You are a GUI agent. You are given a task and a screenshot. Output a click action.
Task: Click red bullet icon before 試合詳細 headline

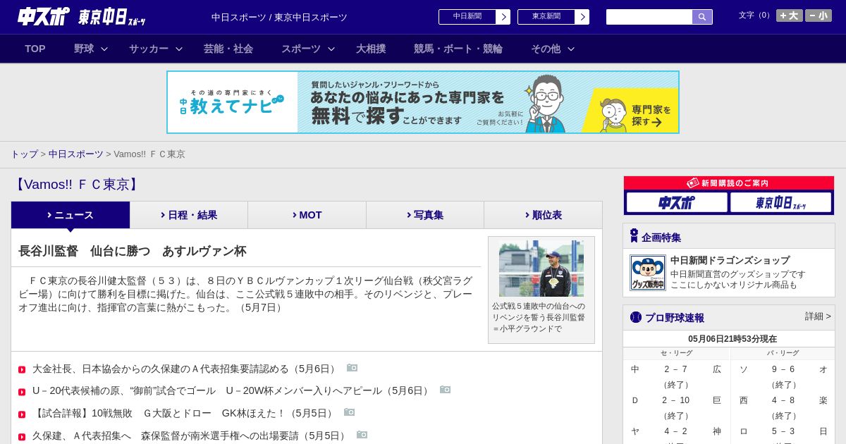click(x=22, y=414)
